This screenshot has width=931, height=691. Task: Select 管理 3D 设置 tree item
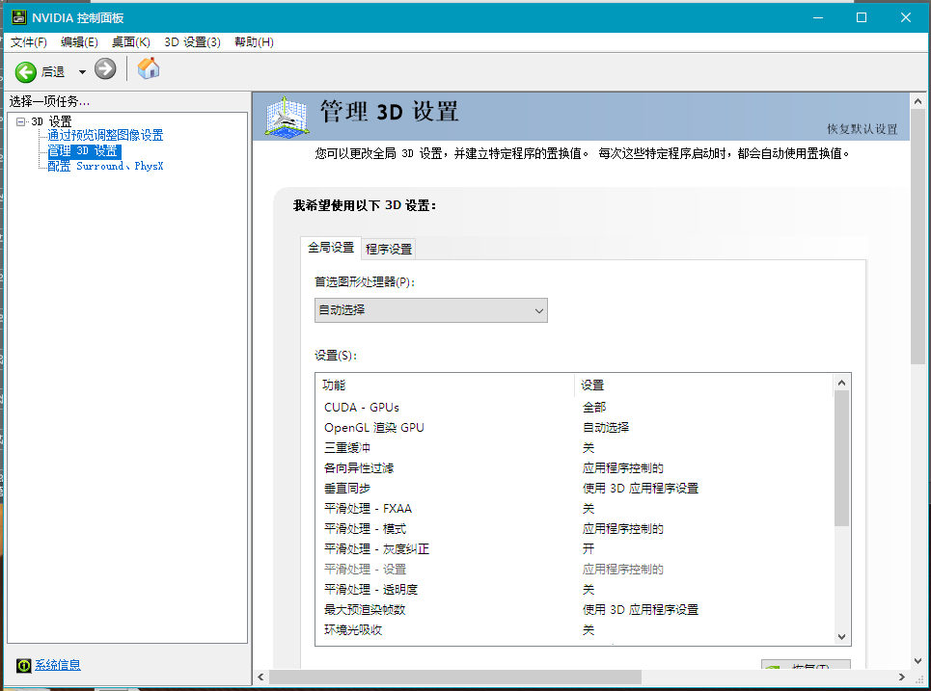tap(84, 151)
